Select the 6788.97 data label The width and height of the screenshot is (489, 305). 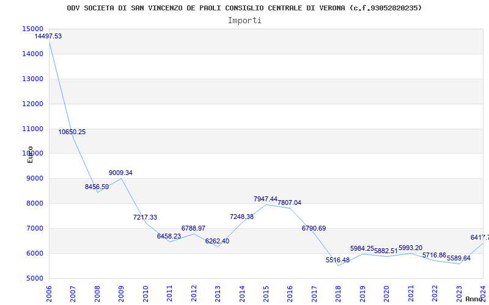[x=193, y=228]
